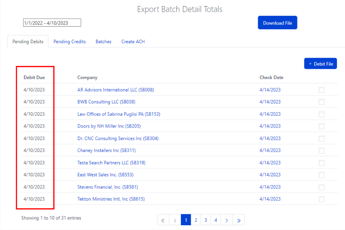Screen dimensions: 345x230
Task: Check the Testa Search Partners LLC checkbox
Action: (x=322, y=163)
